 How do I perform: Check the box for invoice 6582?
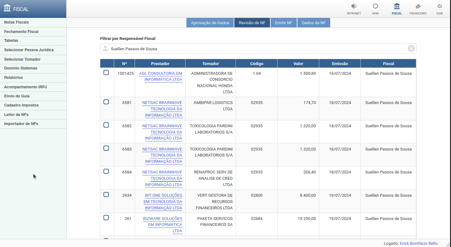(106, 125)
